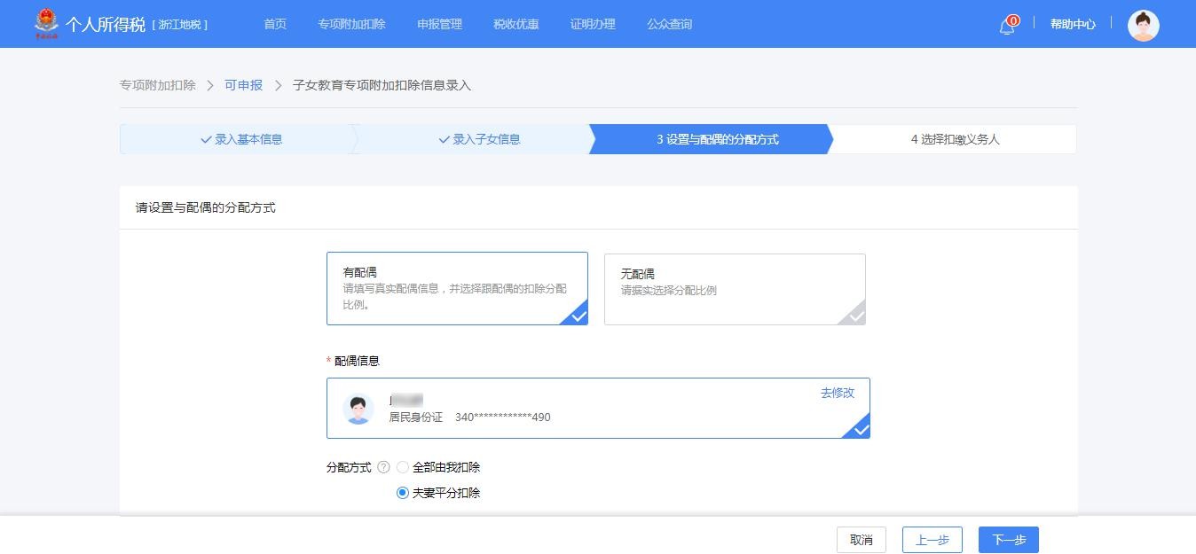The height and width of the screenshot is (554, 1196).
Task: Go to 税收优惠 in navbar
Action: [515, 24]
